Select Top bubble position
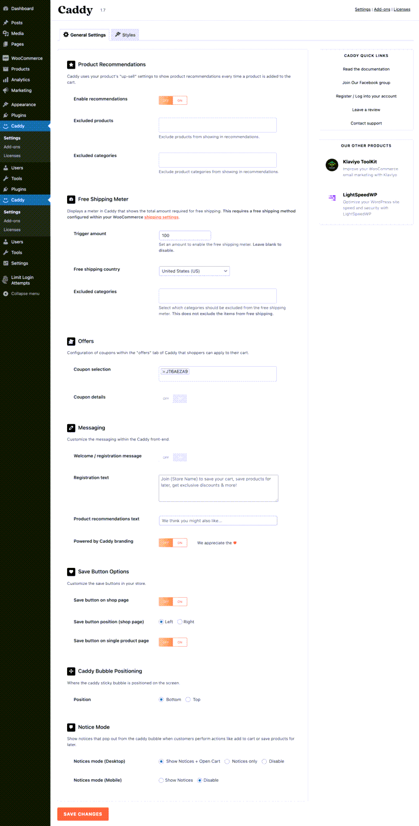The width and height of the screenshot is (419, 826). (x=188, y=700)
